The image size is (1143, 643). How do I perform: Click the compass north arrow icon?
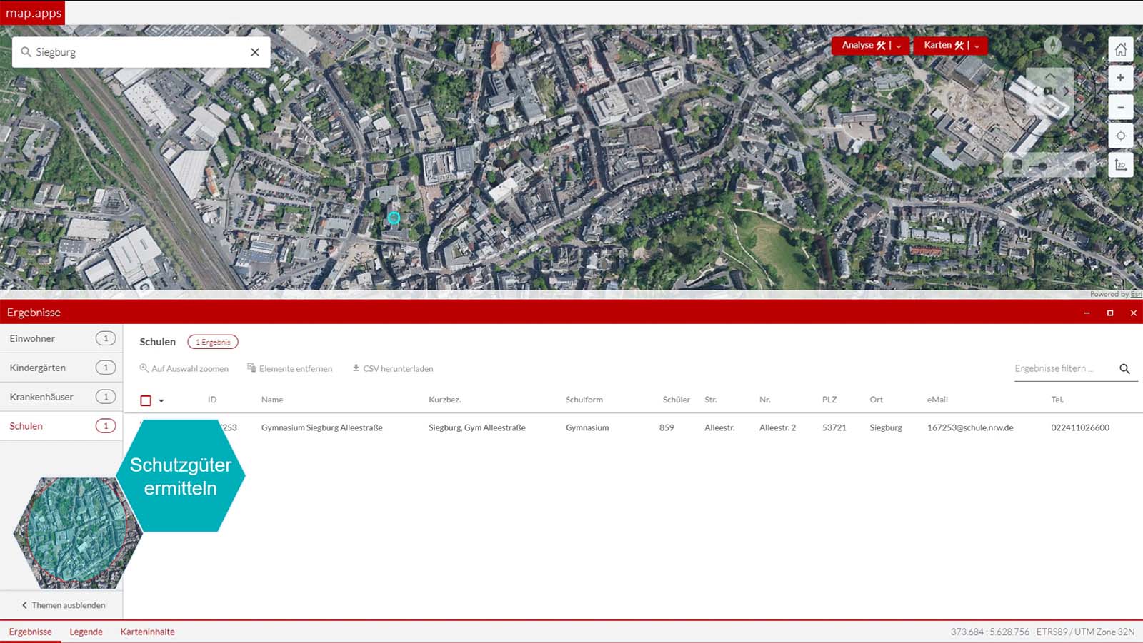[x=1052, y=46]
